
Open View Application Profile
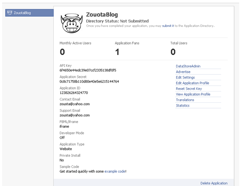tap(193, 94)
